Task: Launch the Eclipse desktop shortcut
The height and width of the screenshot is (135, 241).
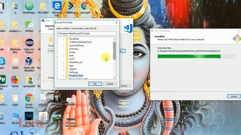Action: (x=29, y=43)
